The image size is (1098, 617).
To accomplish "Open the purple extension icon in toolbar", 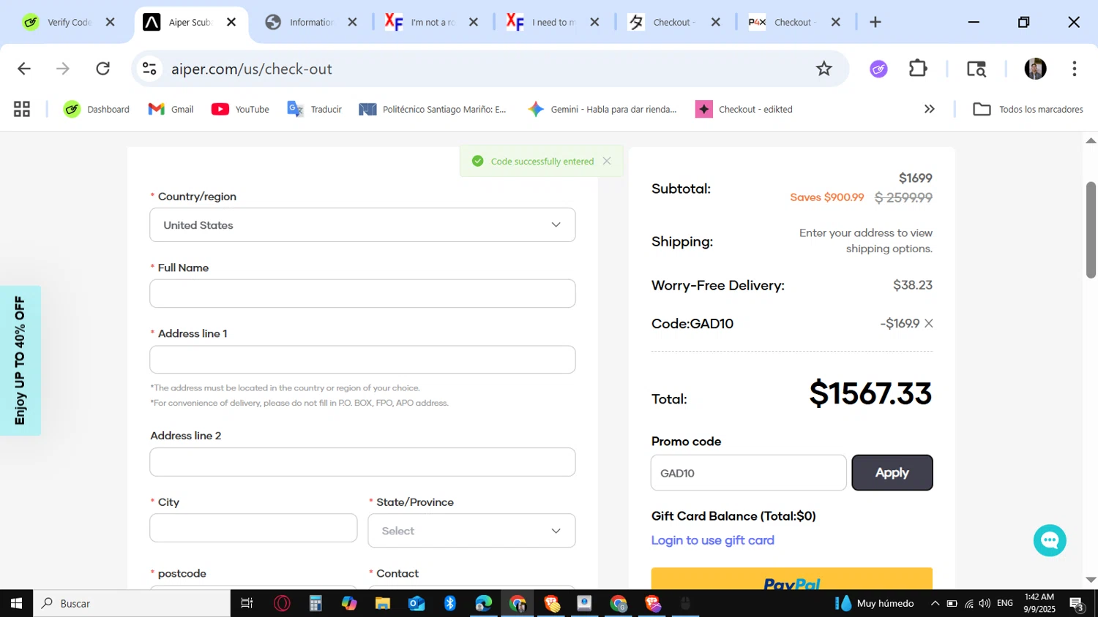I will (878, 69).
